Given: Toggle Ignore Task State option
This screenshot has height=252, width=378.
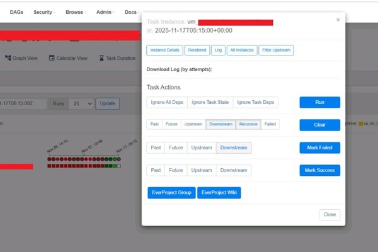Looking at the screenshot, I should (210, 102).
